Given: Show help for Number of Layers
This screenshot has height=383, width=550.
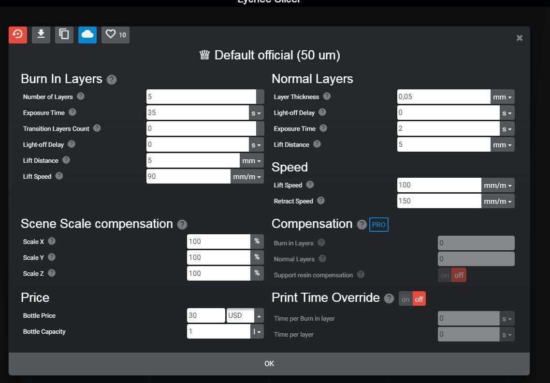Looking at the screenshot, I should 81,97.
